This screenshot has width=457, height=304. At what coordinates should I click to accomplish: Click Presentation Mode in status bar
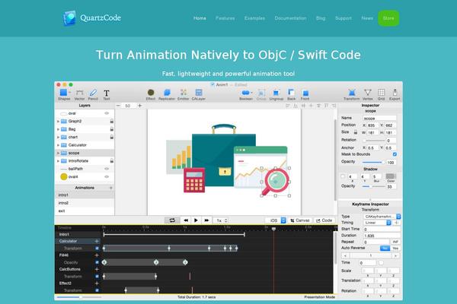(319, 297)
